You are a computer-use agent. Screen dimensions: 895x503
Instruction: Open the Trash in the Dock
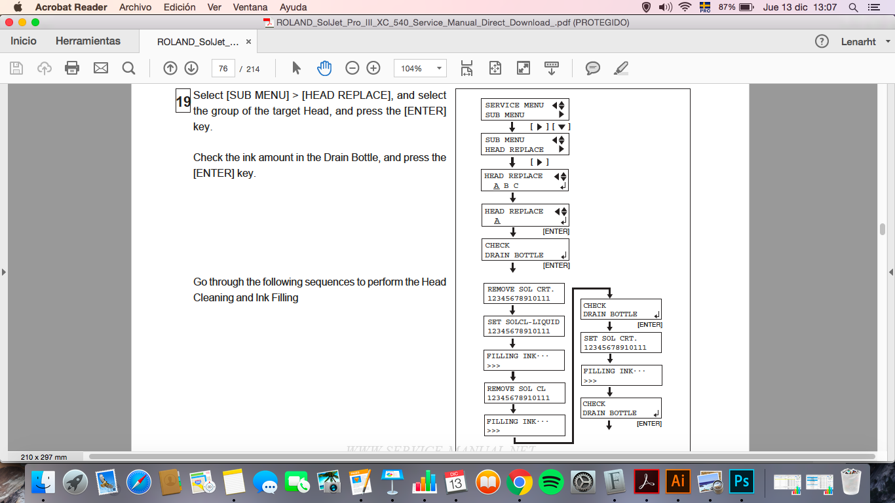(x=851, y=482)
